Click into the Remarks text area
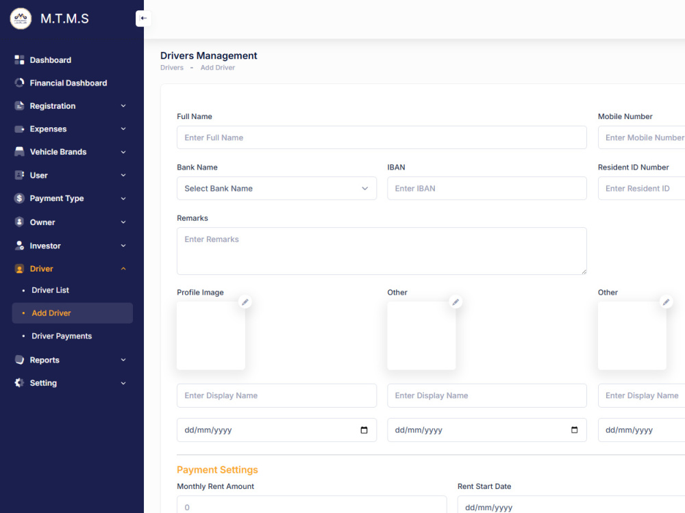Screen dimensions: 685x513 [x=382, y=251]
